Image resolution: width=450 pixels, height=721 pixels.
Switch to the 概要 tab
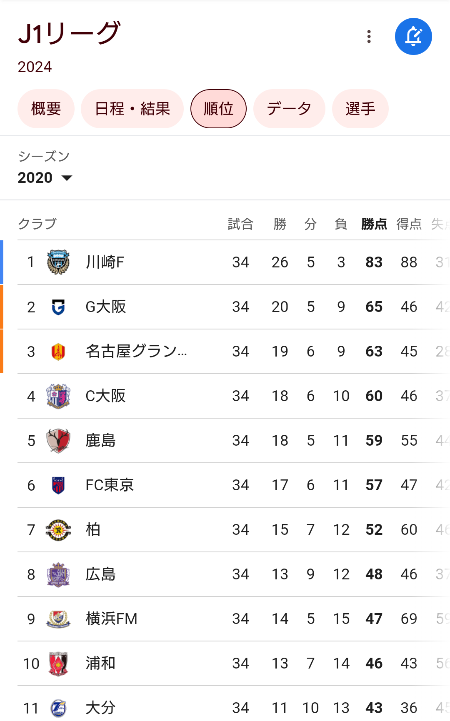(x=46, y=109)
